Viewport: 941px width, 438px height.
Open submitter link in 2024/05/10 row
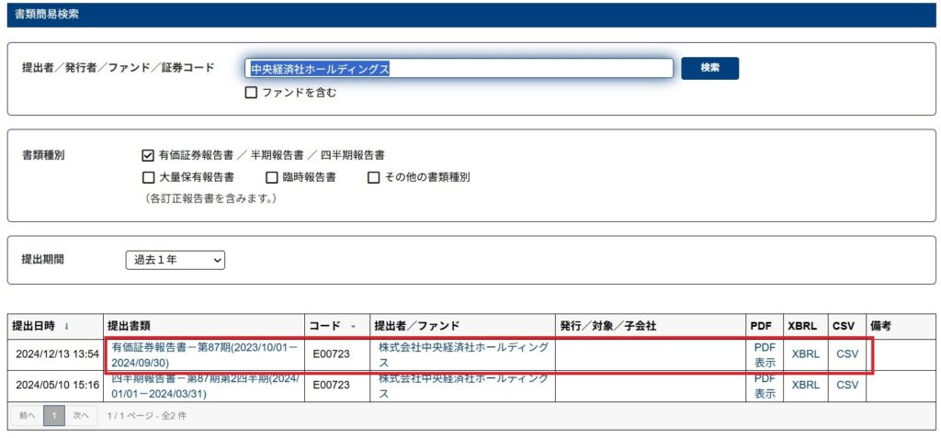[x=463, y=387]
